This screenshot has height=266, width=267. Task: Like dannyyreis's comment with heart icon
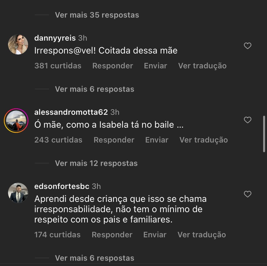(x=247, y=46)
